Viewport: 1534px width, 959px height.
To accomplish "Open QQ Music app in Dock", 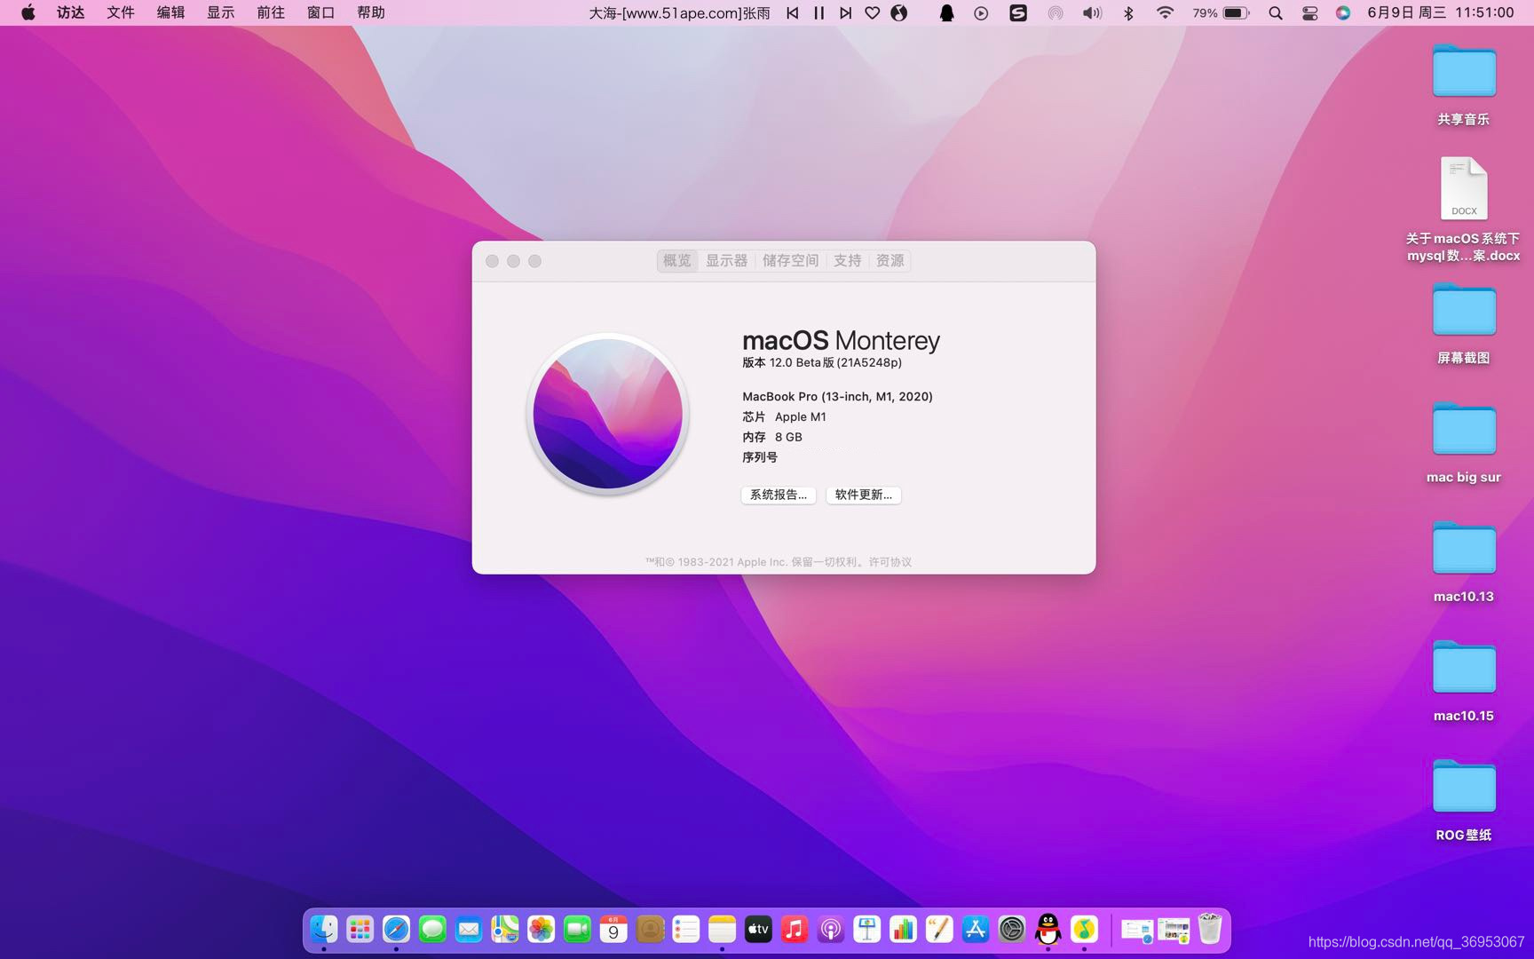I will click(x=1084, y=930).
